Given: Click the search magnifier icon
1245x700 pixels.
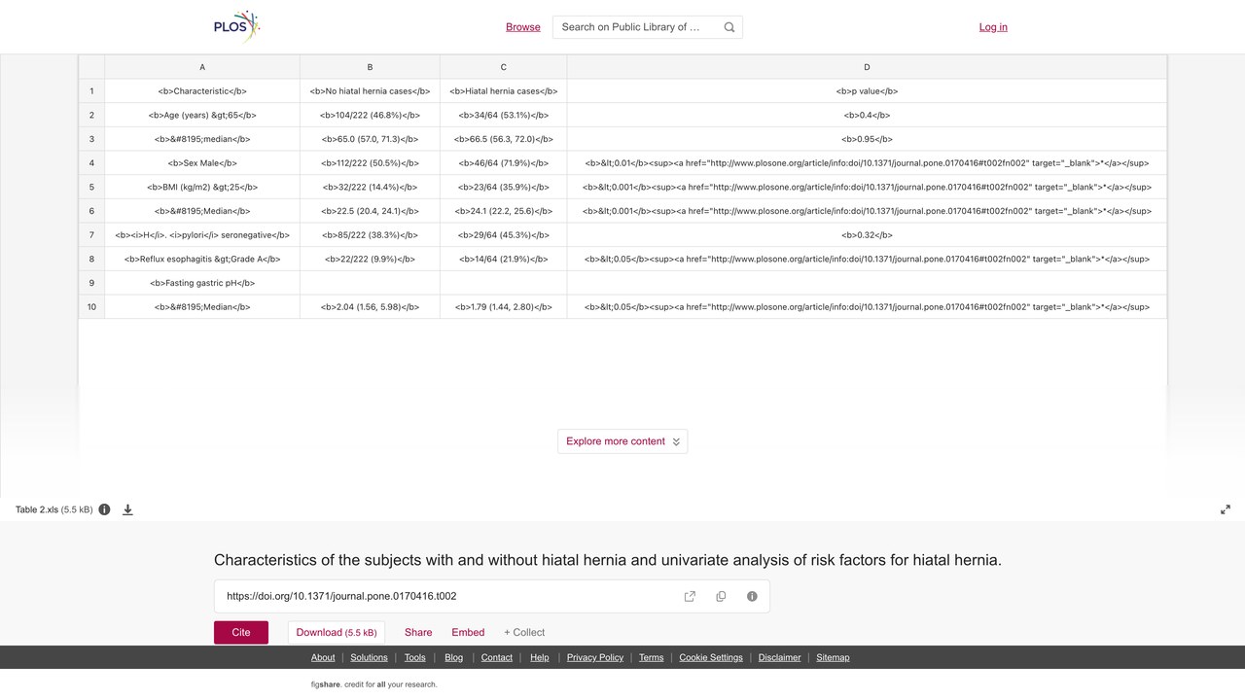Looking at the screenshot, I should (x=729, y=27).
